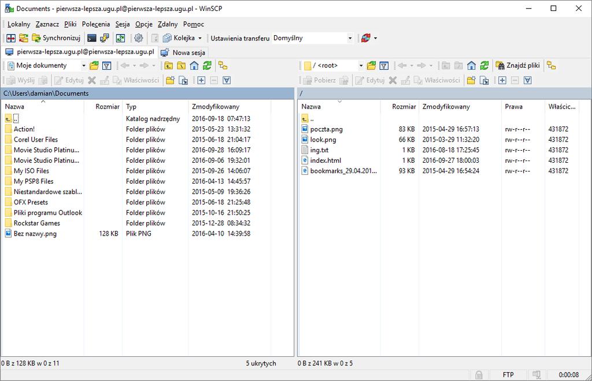
Task: Toggle synchronized browsing icon in main toolbar
Action: 23,38
